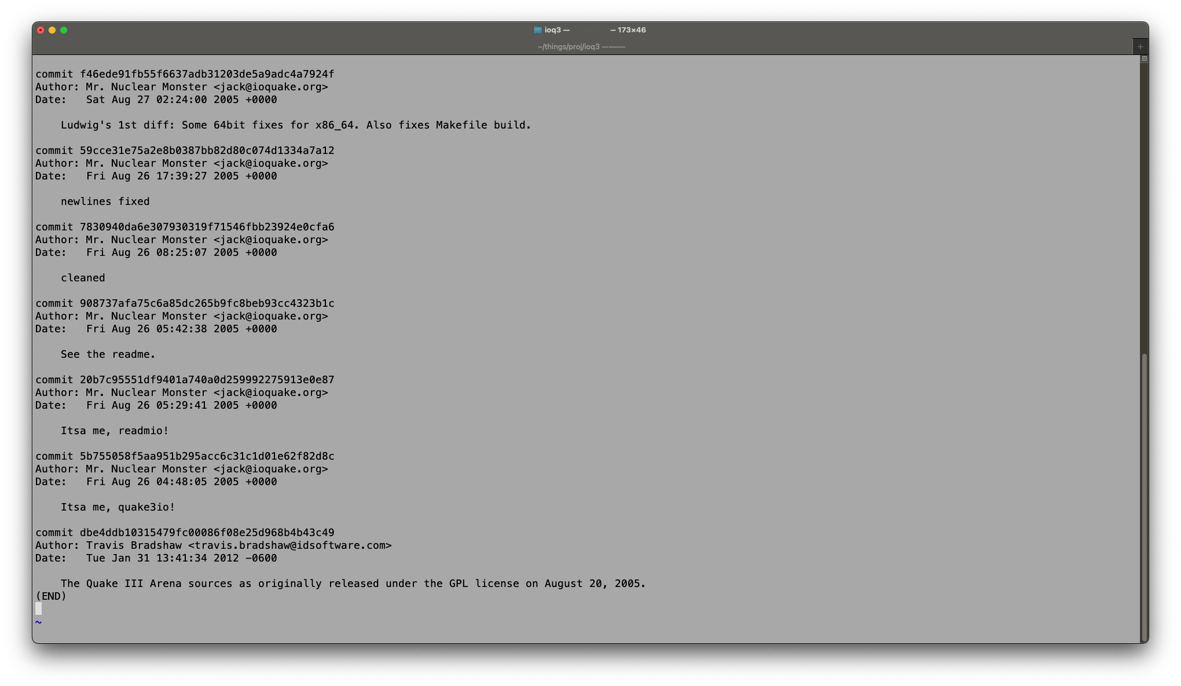Screen dimensions: 1181x686
Task: Click commit hash dbe4ddb10315479fc00086f08e25d968b4b43c49
Action: click(x=207, y=533)
